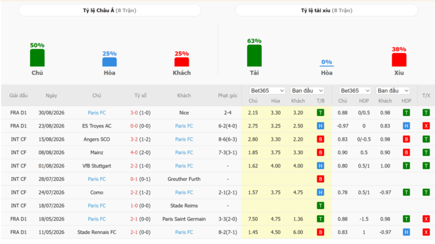Image resolution: width=435 pixels, height=244 pixels.
Task: Open Paris FC link in Angers SCO row
Action: pos(184,139)
